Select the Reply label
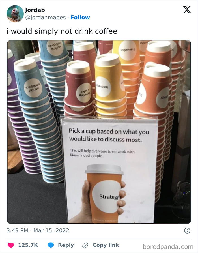This screenshot has width=198, height=253. [x=66, y=245]
